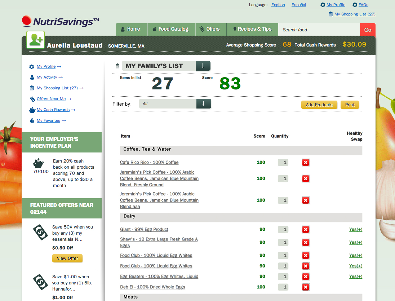Open Deb El 100% Dried Whole Eggs item

[153, 287]
